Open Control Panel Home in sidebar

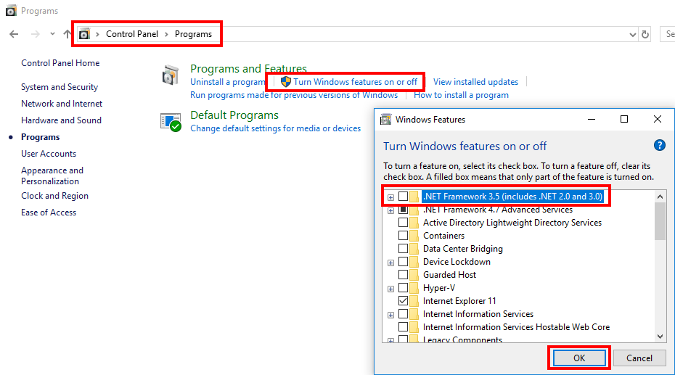(60, 63)
